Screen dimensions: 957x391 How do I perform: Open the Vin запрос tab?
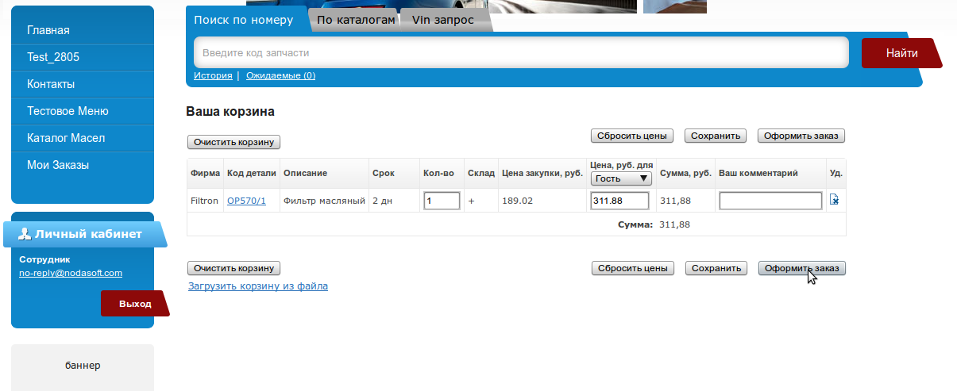442,20
